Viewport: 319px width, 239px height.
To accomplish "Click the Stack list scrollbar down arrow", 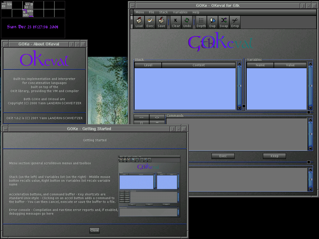I will [x=240, y=108].
